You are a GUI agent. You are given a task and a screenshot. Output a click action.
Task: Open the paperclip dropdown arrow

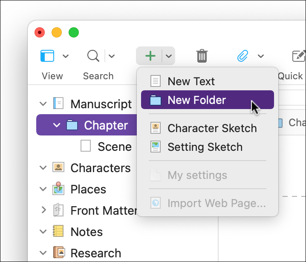(261, 56)
